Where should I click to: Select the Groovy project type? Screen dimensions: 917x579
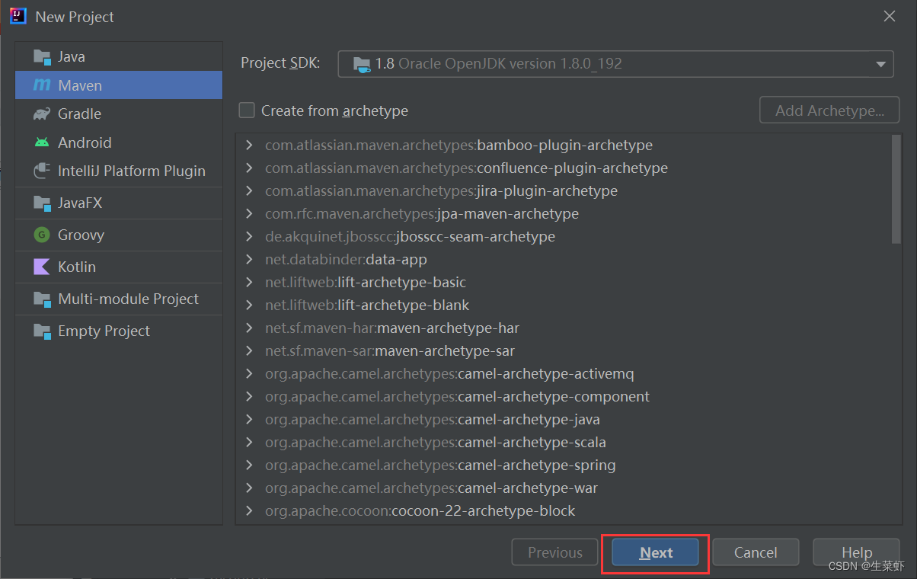pyautogui.click(x=119, y=235)
